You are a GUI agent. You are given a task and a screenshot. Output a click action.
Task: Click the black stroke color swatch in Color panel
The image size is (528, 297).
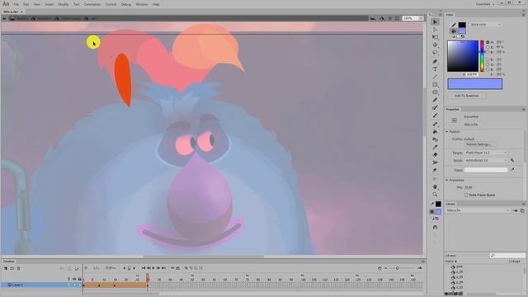[462, 25]
